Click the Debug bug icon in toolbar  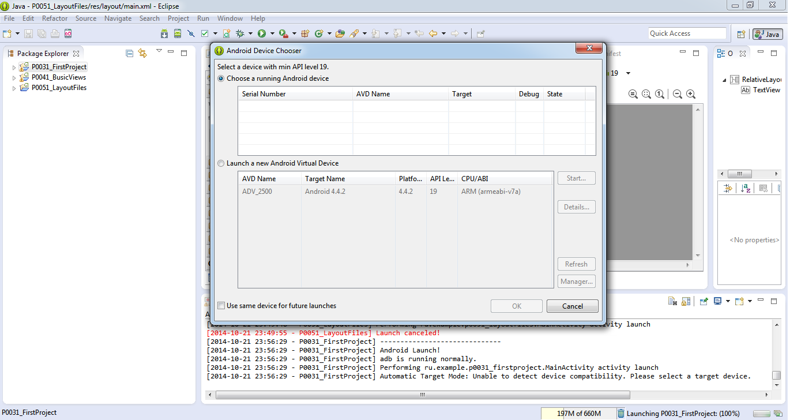pos(240,33)
